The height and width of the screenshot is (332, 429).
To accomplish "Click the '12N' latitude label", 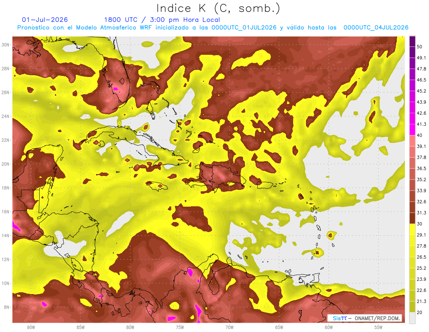I will (x=6, y=259).
